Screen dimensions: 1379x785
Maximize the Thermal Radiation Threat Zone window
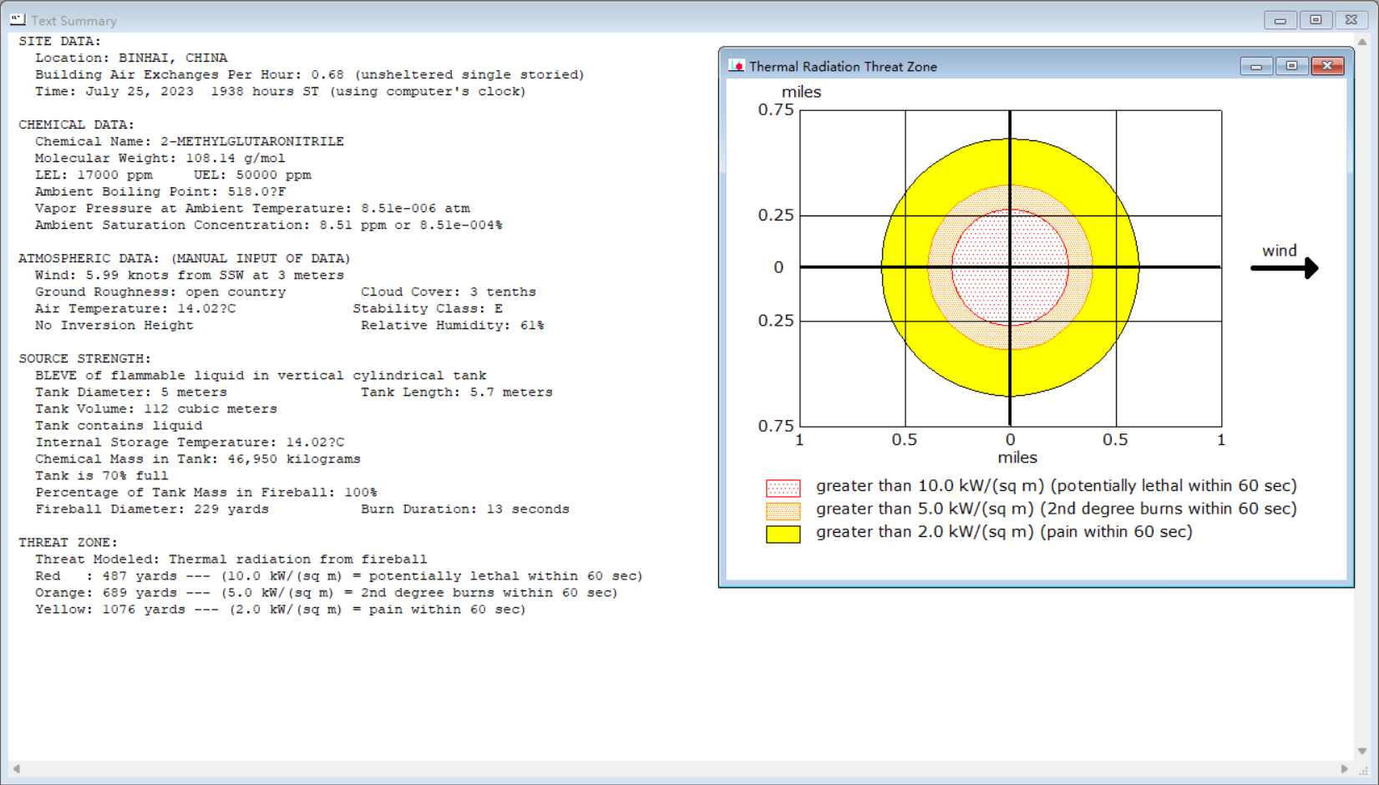[x=1291, y=66]
